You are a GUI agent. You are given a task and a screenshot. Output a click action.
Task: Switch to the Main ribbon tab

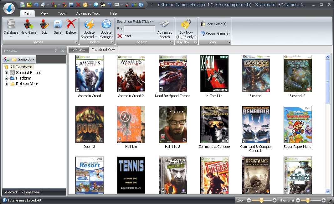[27, 13]
